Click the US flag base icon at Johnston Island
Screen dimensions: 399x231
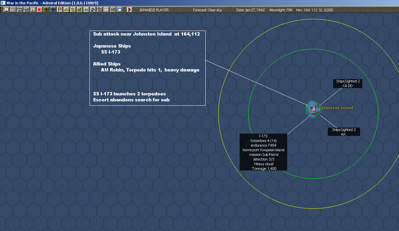click(x=313, y=109)
